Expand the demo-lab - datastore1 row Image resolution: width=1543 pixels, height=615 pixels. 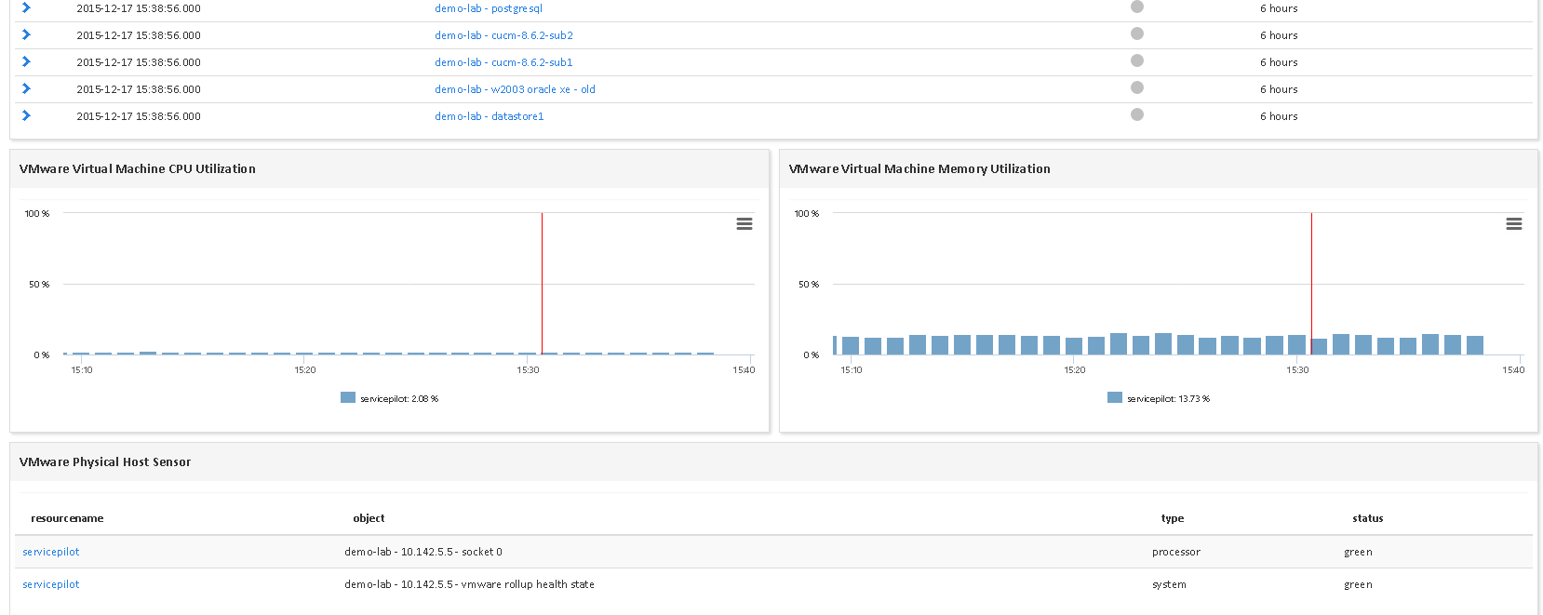(26, 115)
